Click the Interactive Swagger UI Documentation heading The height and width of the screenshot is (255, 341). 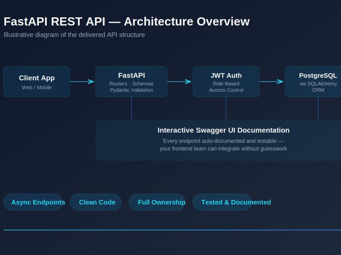point(224,130)
